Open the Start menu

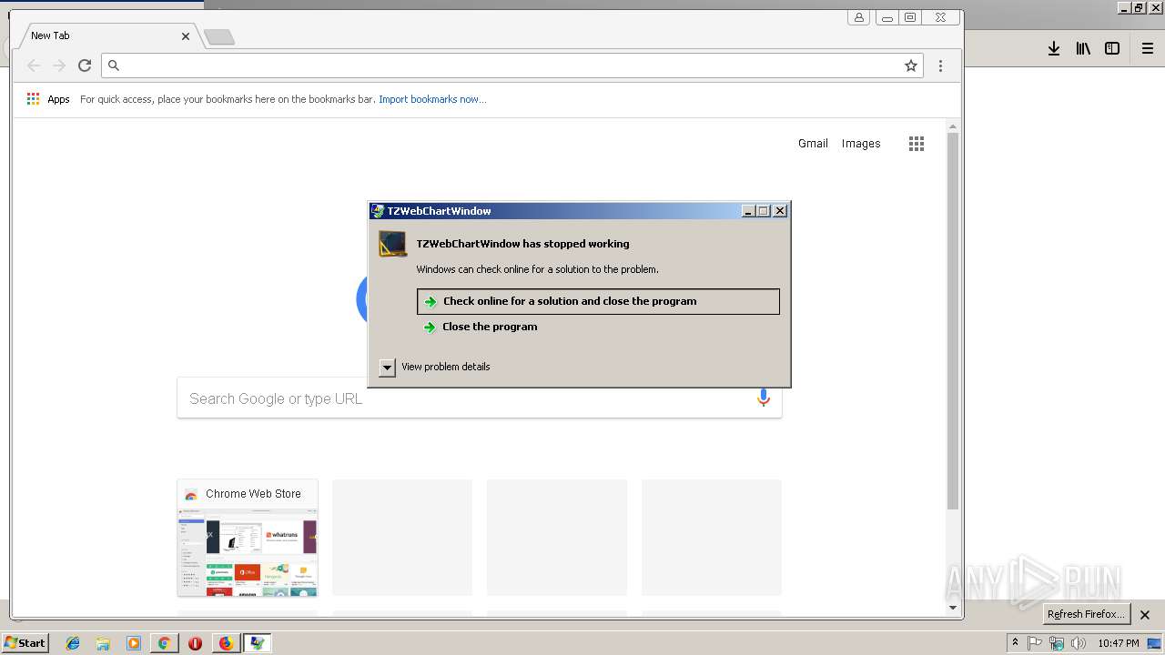pyautogui.click(x=25, y=643)
